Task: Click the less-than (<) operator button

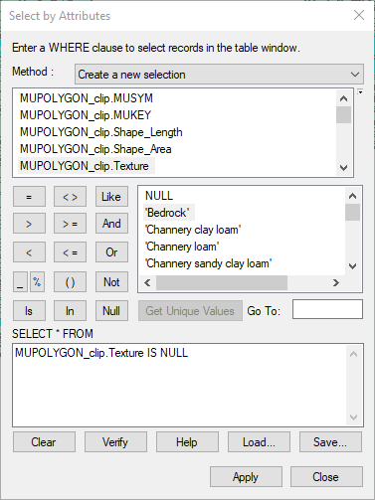Action: click(x=29, y=252)
